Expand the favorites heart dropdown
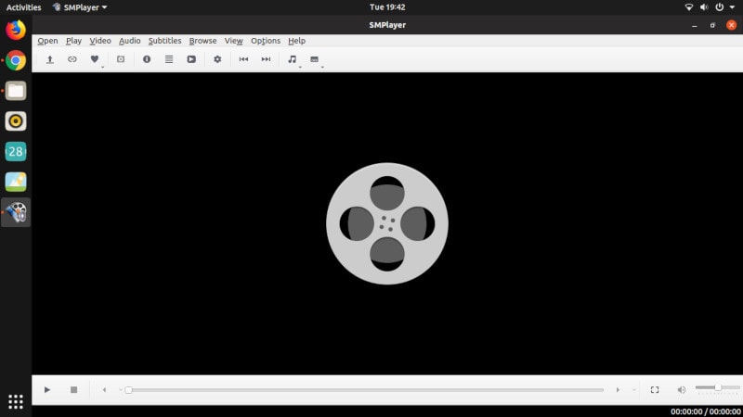 [102, 66]
